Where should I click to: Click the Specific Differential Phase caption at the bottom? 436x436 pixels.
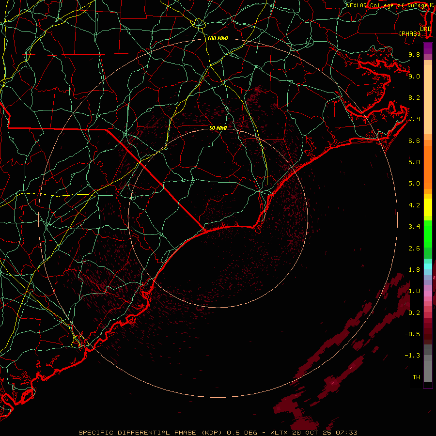[218, 433]
